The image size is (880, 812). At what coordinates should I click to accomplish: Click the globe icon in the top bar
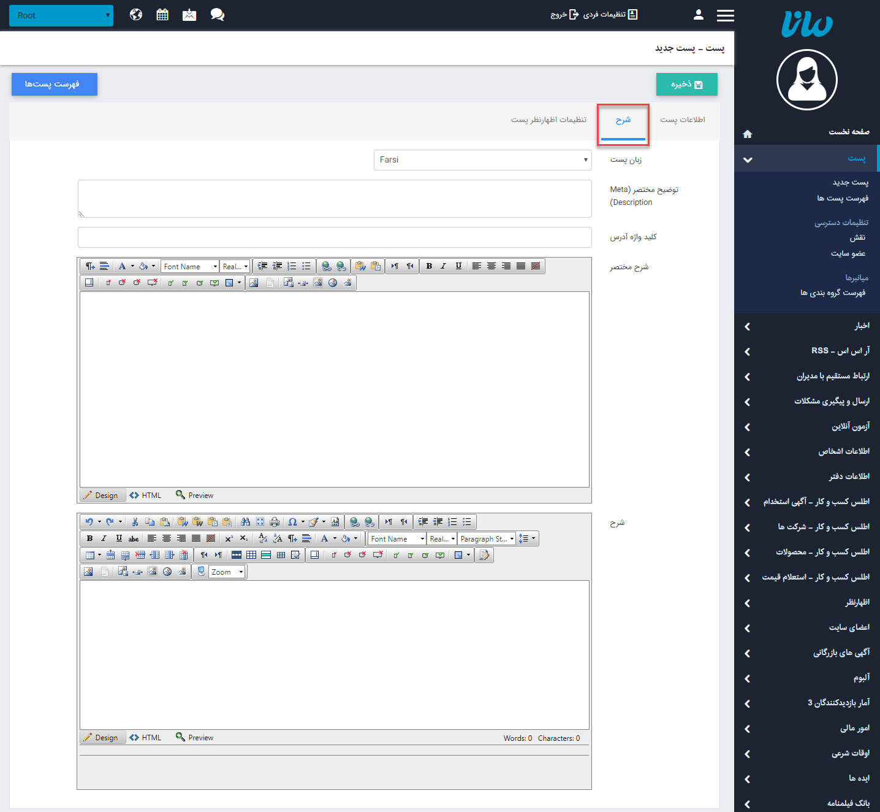136,15
